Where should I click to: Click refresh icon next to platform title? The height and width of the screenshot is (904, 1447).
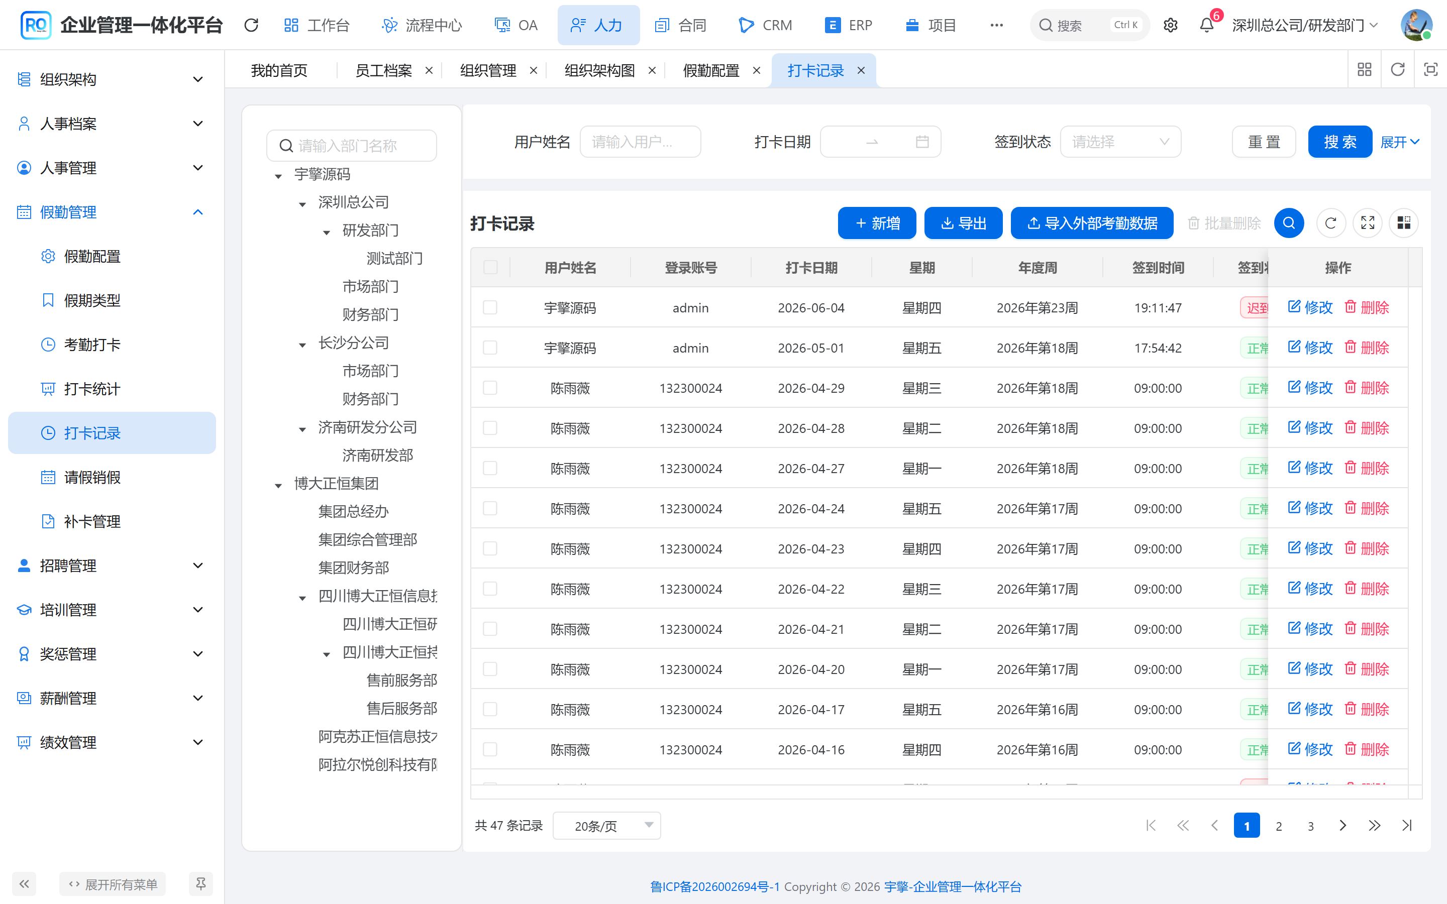pyautogui.click(x=251, y=25)
